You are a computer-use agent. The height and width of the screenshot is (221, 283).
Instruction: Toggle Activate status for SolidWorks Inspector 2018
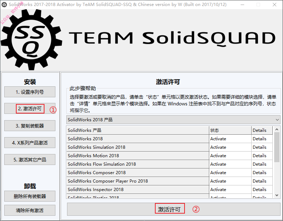tap(230, 190)
